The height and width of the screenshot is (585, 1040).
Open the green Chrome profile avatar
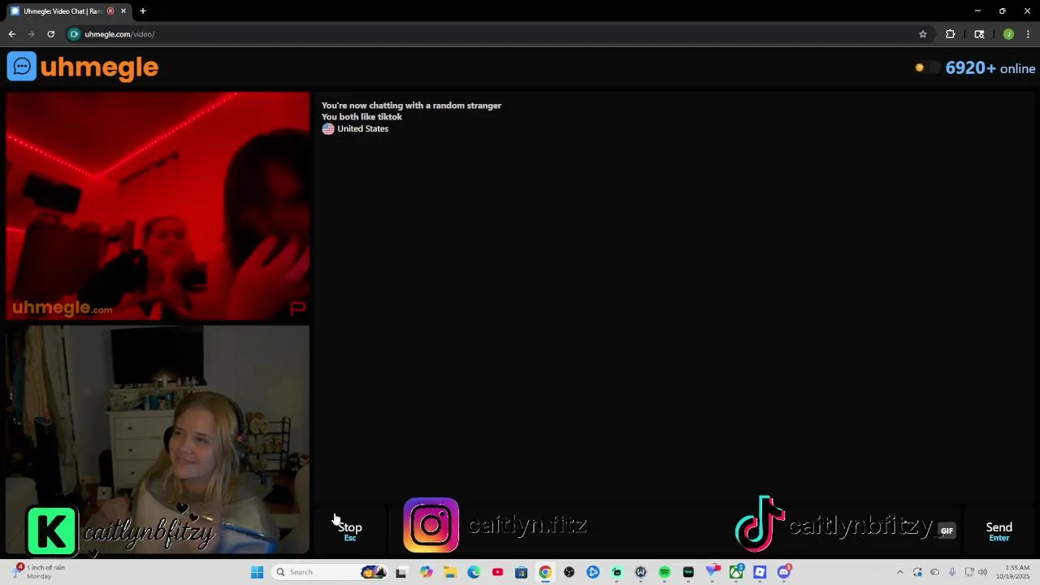pos(1008,34)
